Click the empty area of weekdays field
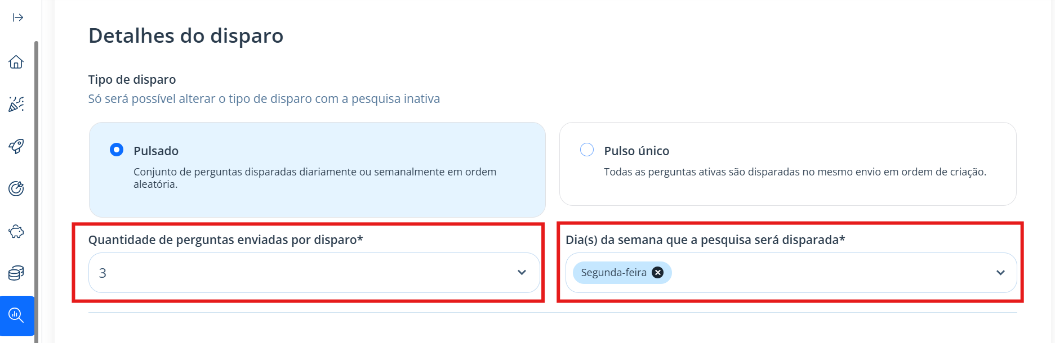Screen dimensions: 1055x343 [x=828, y=273]
